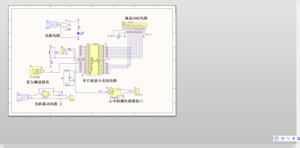The height and width of the screenshot is (148, 300).
Task: Click the horizontal scrollbar left arrow
Action: coord(2,146)
